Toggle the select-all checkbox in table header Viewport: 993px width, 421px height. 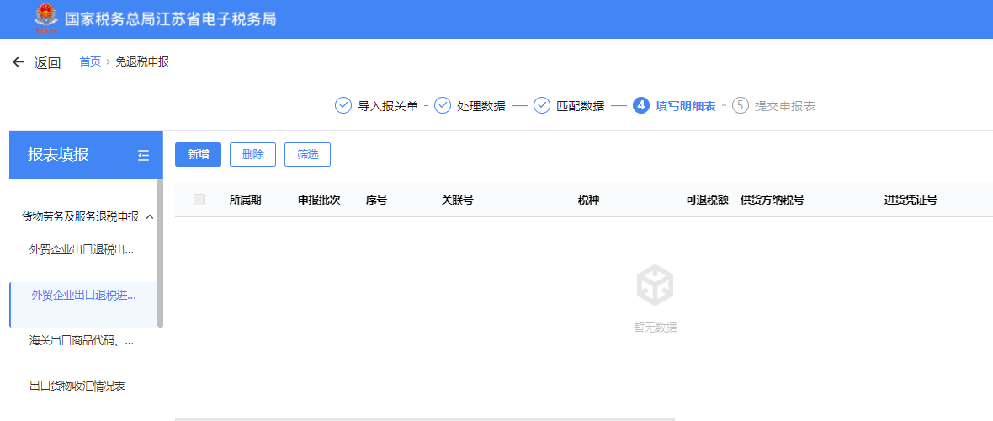(x=199, y=200)
